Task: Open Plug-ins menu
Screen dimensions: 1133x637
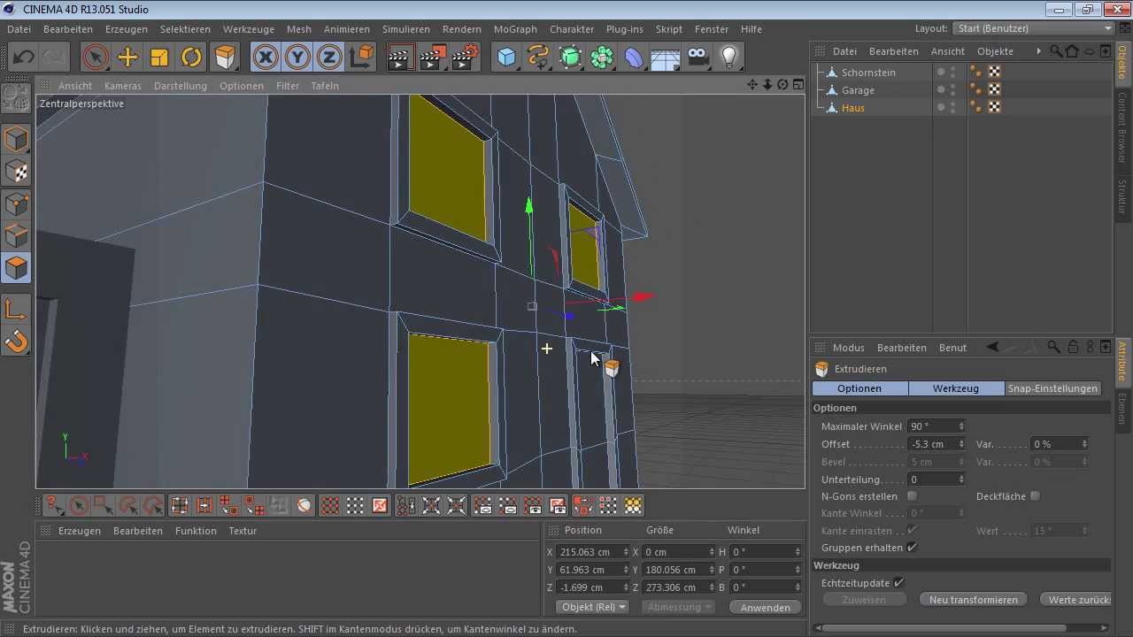Action: [625, 29]
